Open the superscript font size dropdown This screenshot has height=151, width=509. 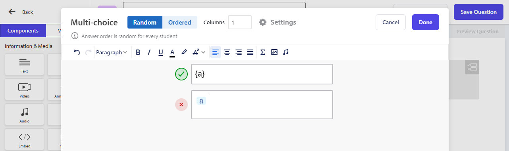(x=199, y=52)
